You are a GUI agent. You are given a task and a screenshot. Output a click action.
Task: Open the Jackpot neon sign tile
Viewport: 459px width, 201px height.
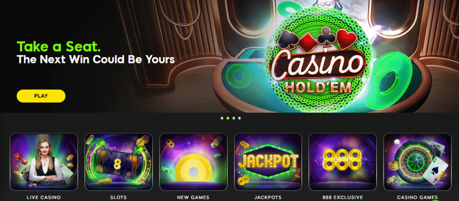[268, 162]
